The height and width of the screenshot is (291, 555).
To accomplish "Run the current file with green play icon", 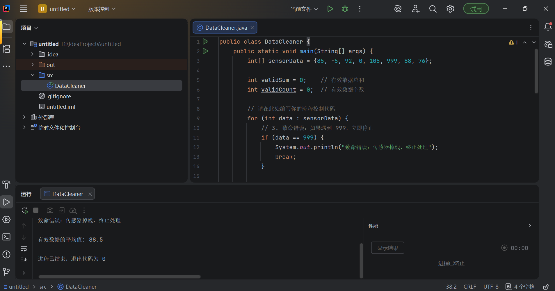I will [x=330, y=9].
